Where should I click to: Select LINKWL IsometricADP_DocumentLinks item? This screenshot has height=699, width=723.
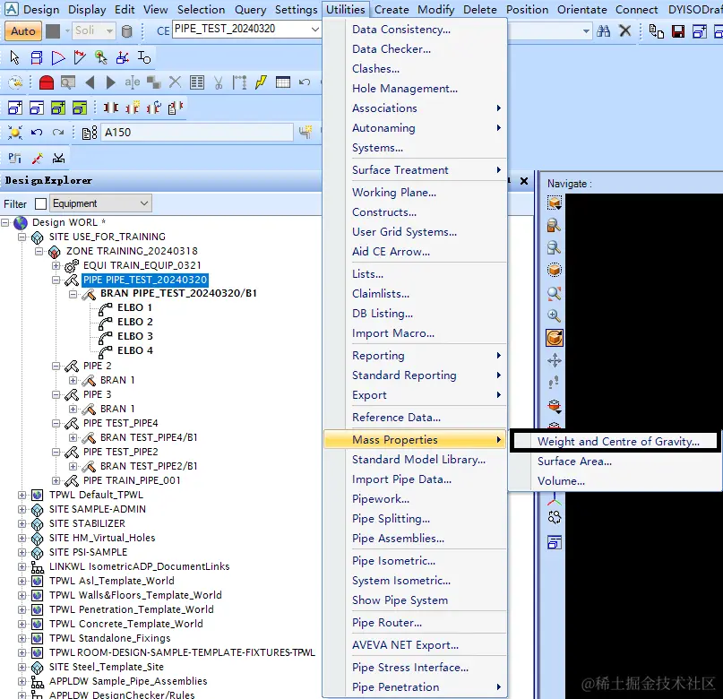[x=139, y=566]
